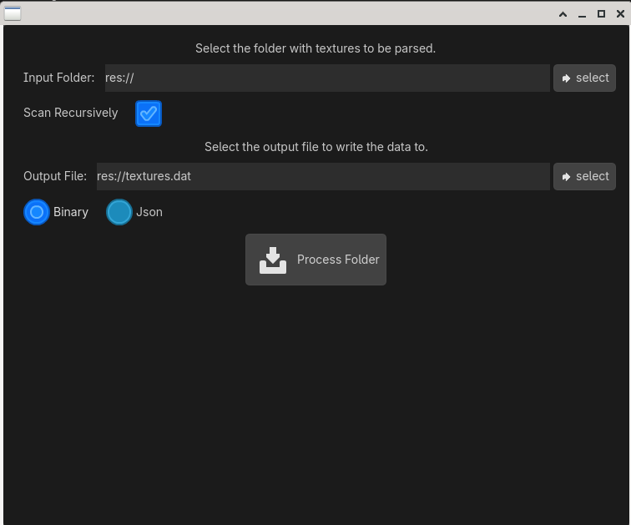This screenshot has height=525, width=631.
Task: Choose the Json output format radio
Action: (x=119, y=213)
